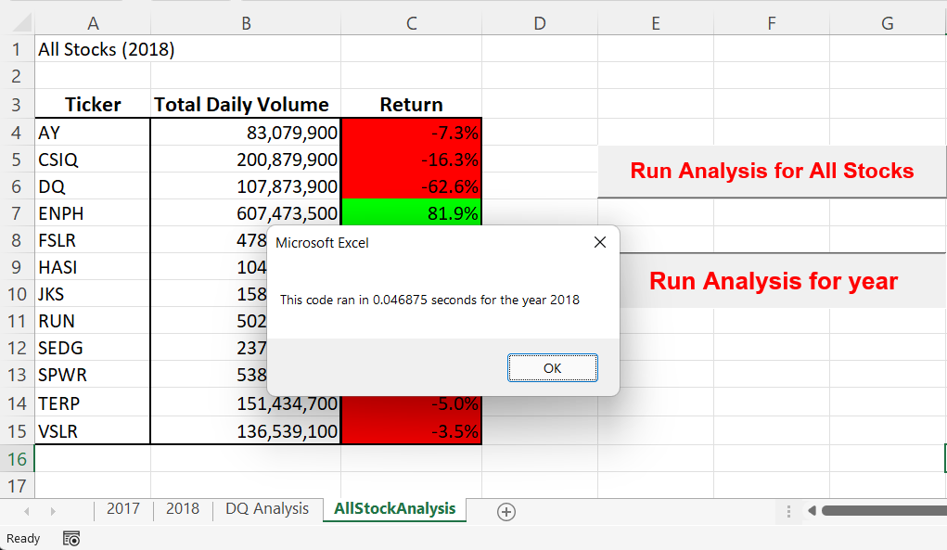Select the 'Ticker' header cell
Screen dimensions: 947x550
[93, 105]
